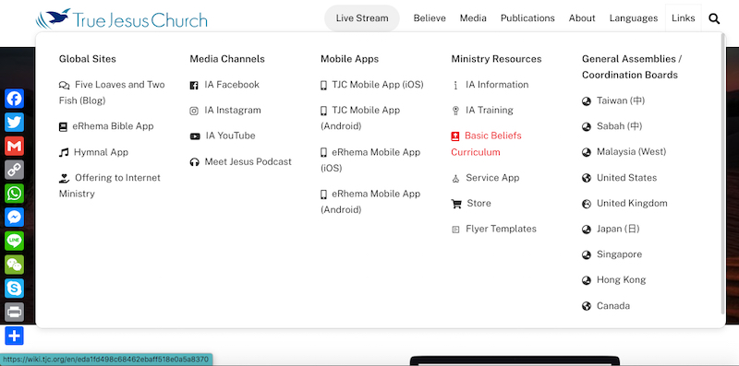Click the Links dropdown panel scrollbar
Image resolution: width=739 pixels, height=366 pixels.
[723, 173]
